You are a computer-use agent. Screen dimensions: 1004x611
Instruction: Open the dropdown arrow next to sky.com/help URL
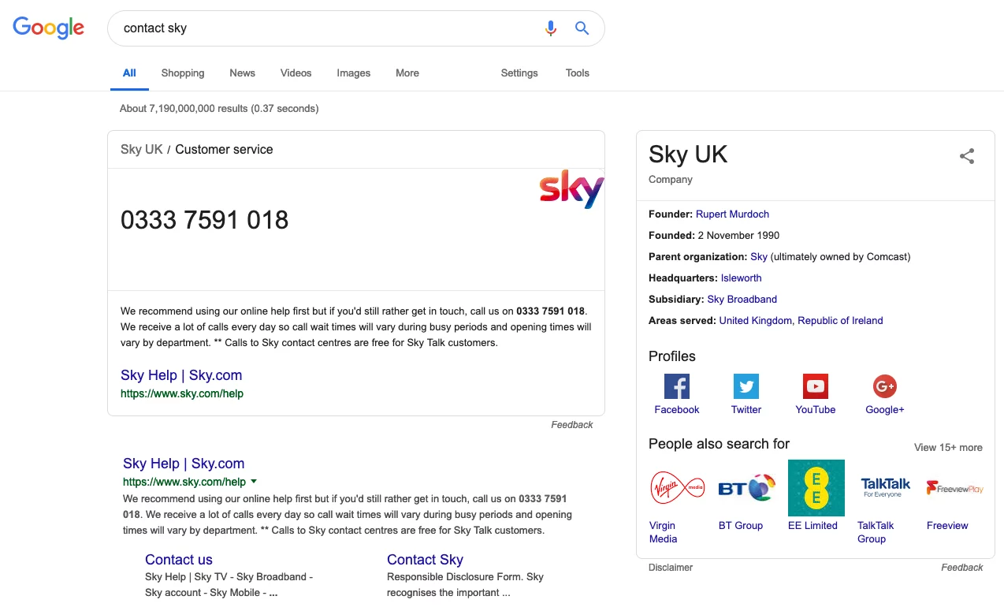point(254,481)
